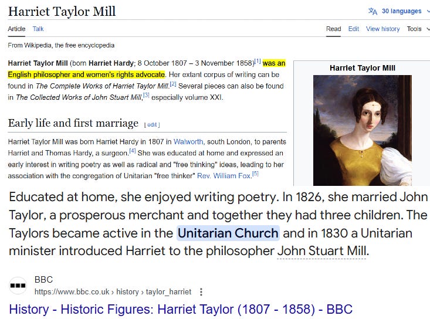Switch to the Talk tab

pos(38,29)
